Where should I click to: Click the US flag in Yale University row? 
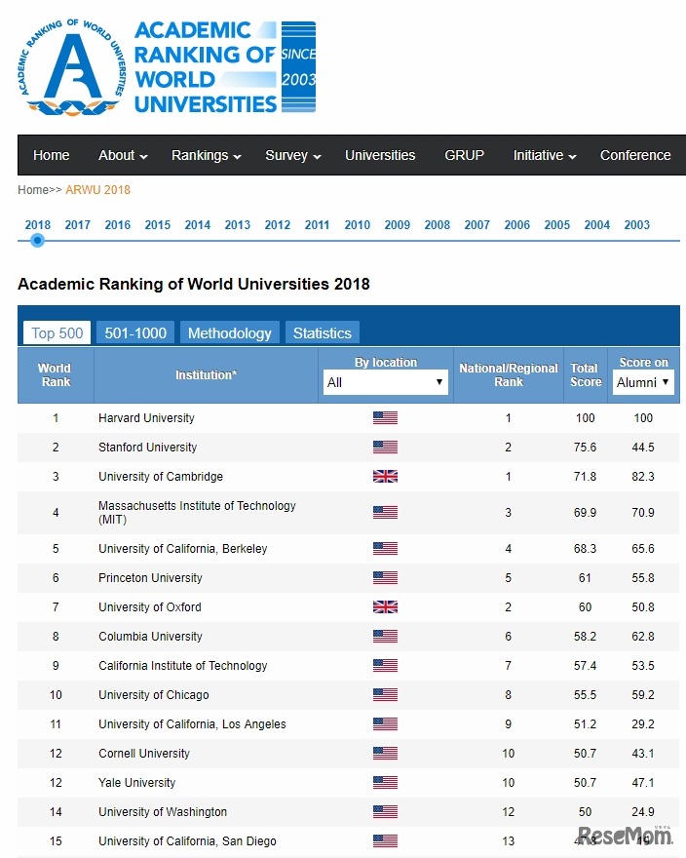click(385, 783)
